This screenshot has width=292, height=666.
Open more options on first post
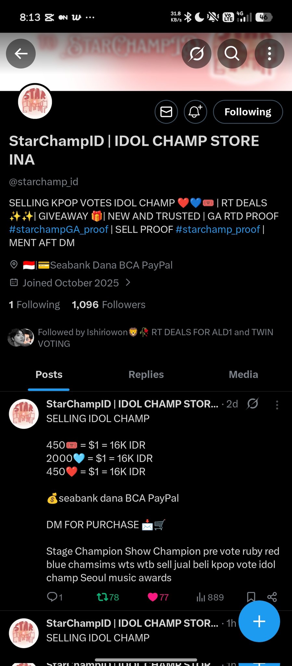277,405
